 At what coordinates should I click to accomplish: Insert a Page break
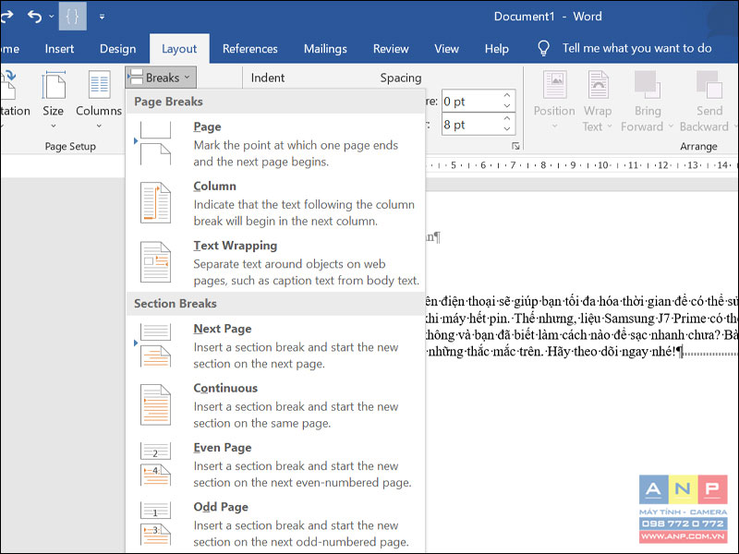pyautogui.click(x=275, y=144)
